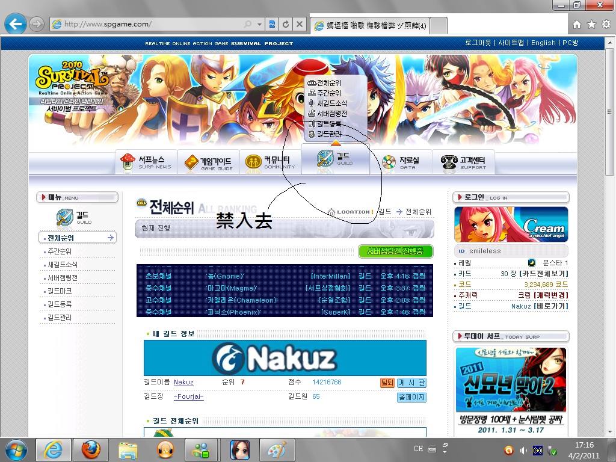Click the green 서버점령전 진행중 button
Screen dimensions: 616x462
[x=396, y=251]
